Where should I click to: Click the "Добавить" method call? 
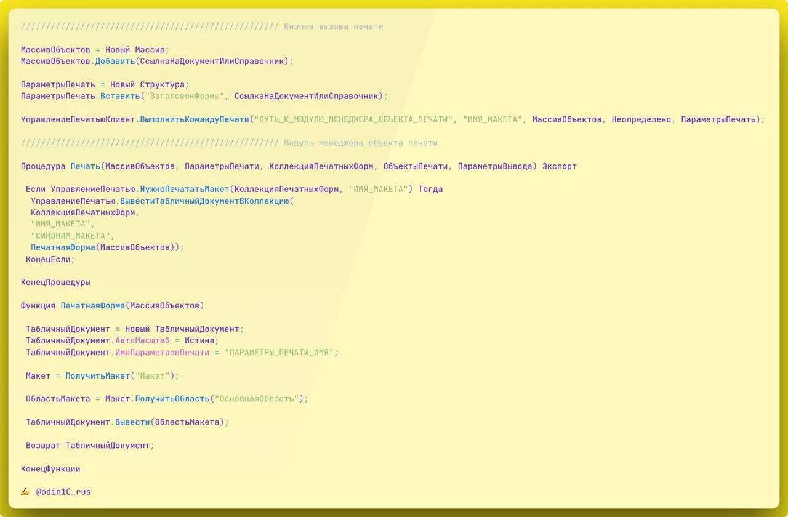coord(115,62)
